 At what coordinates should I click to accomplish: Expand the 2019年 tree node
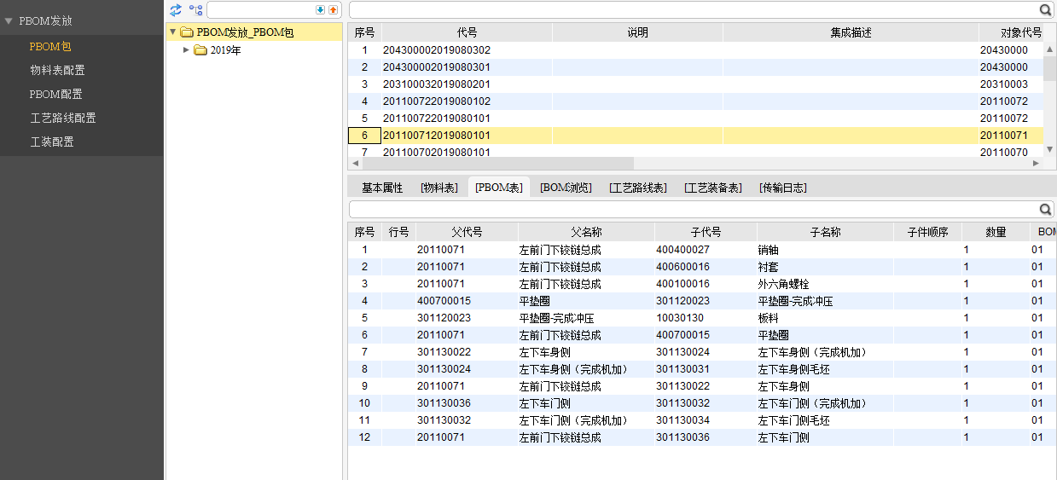[187, 50]
